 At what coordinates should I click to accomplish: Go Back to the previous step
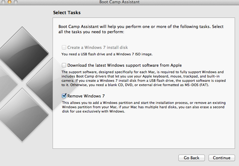191,158
